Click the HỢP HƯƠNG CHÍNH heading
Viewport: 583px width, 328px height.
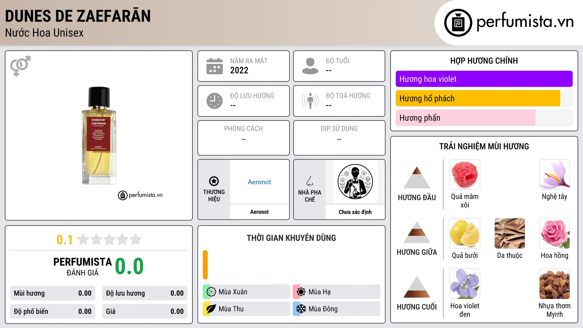pyautogui.click(x=484, y=61)
